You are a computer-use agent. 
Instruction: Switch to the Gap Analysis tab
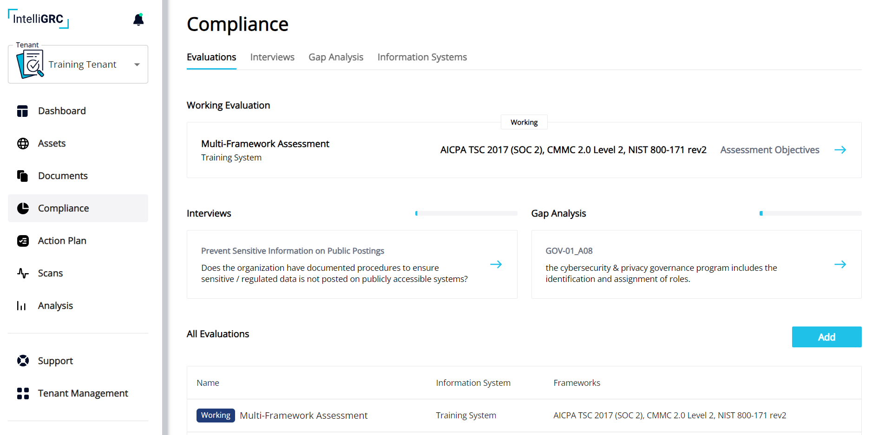point(336,57)
